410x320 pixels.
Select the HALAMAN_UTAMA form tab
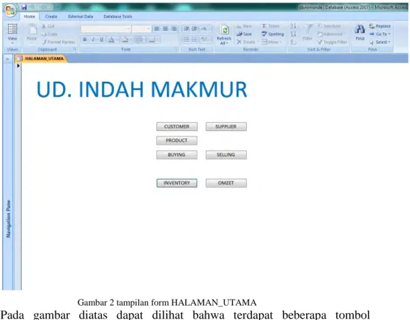[x=41, y=59]
